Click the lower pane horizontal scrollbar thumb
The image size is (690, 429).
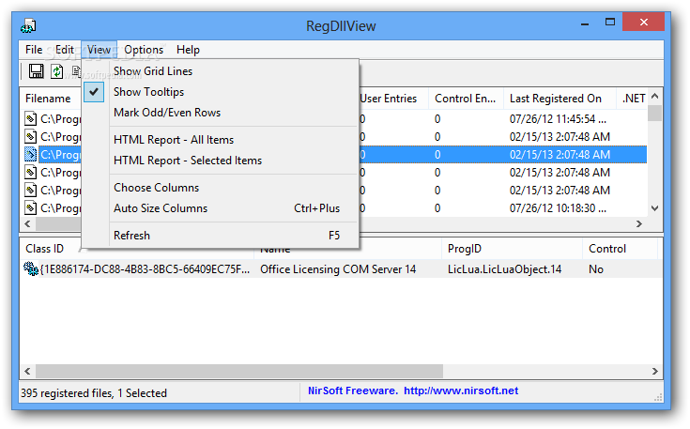[239, 371]
